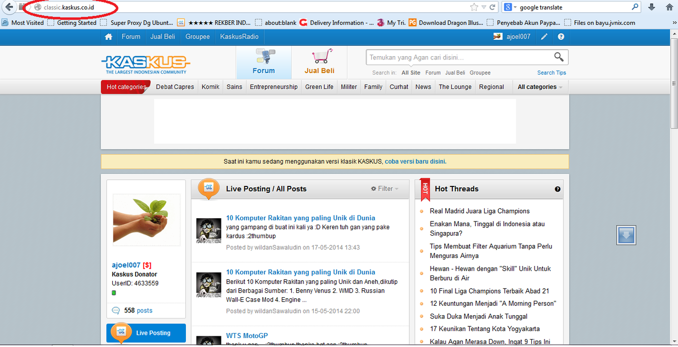Image resolution: width=678 pixels, height=347 pixels.
Task: Open browser downloads arrow icon
Action: (652, 7)
